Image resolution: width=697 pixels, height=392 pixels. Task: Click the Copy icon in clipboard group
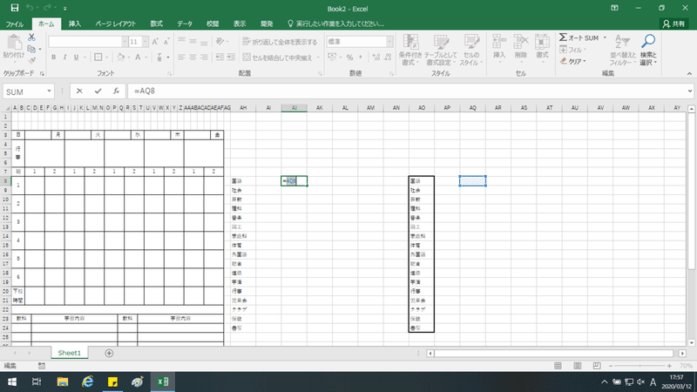click(x=31, y=49)
